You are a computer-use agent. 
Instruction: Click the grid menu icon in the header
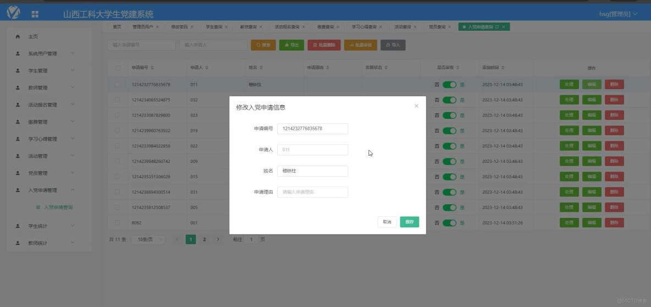(x=35, y=14)
